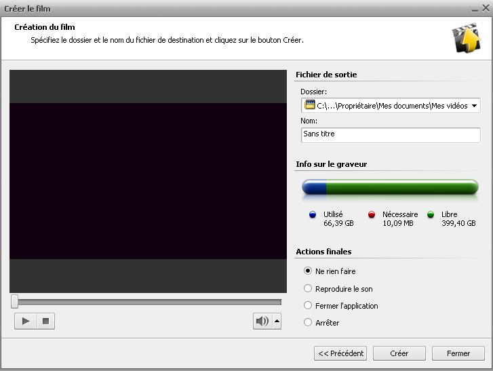Click the folder icon in Dossier field
Viewport: 493px width, 371px height.
[x=310, y=105]
